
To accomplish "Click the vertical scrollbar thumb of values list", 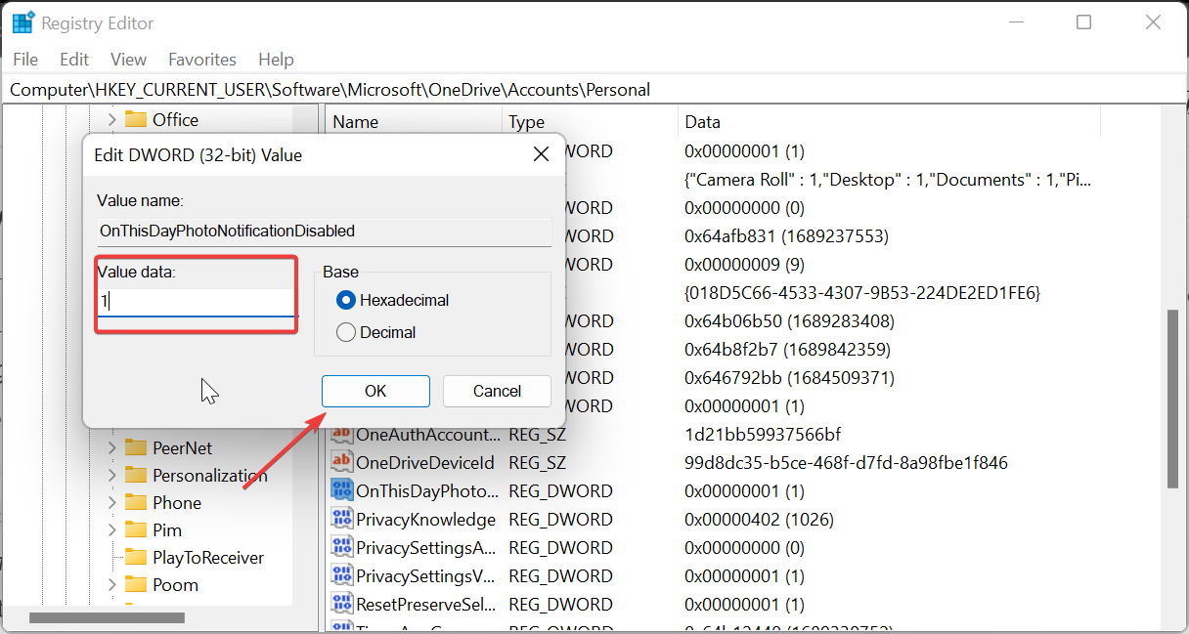I will [x=1173, y=399].
